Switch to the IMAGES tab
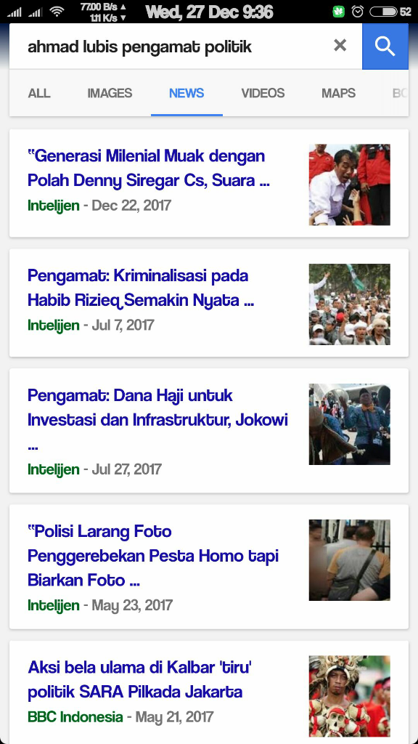 pyautogui.click(x=110, y=93)
